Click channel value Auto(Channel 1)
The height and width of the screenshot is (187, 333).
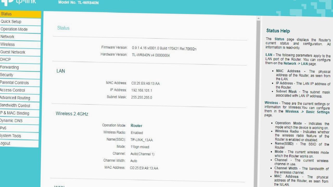(142, 154)
